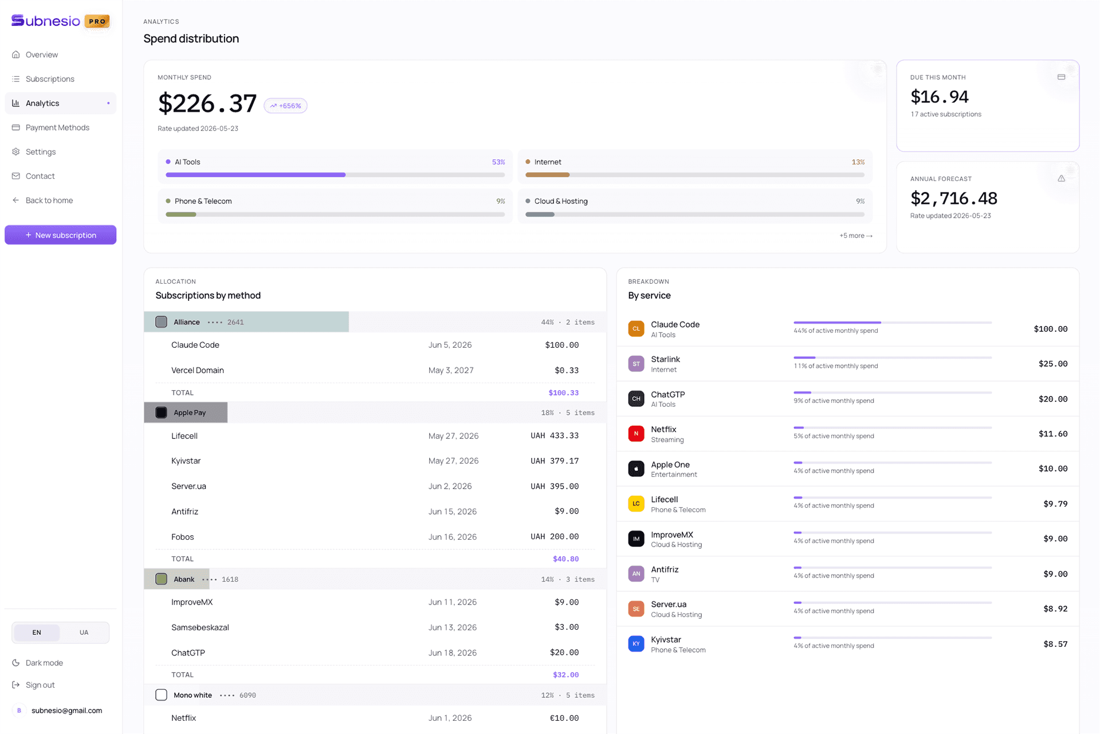Click the Apple Pay color swatch
Viewport: 1100px width, 734px height.
click(162, 413)
